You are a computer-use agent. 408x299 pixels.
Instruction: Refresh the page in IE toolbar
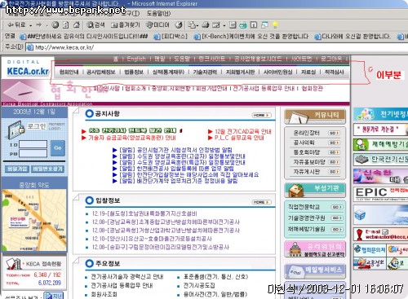point(65,25)
